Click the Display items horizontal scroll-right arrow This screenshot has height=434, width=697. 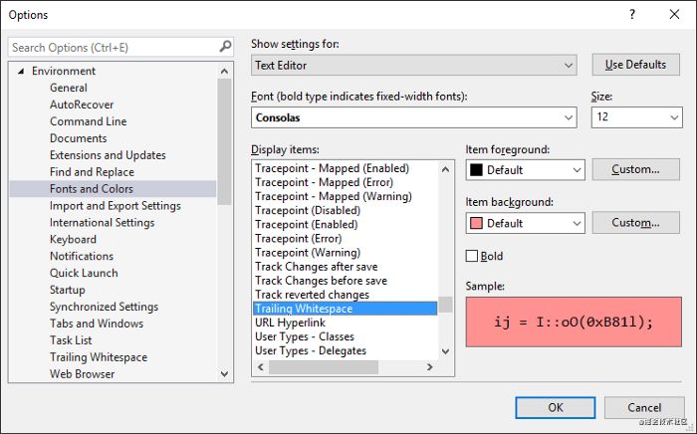point(429,367)
